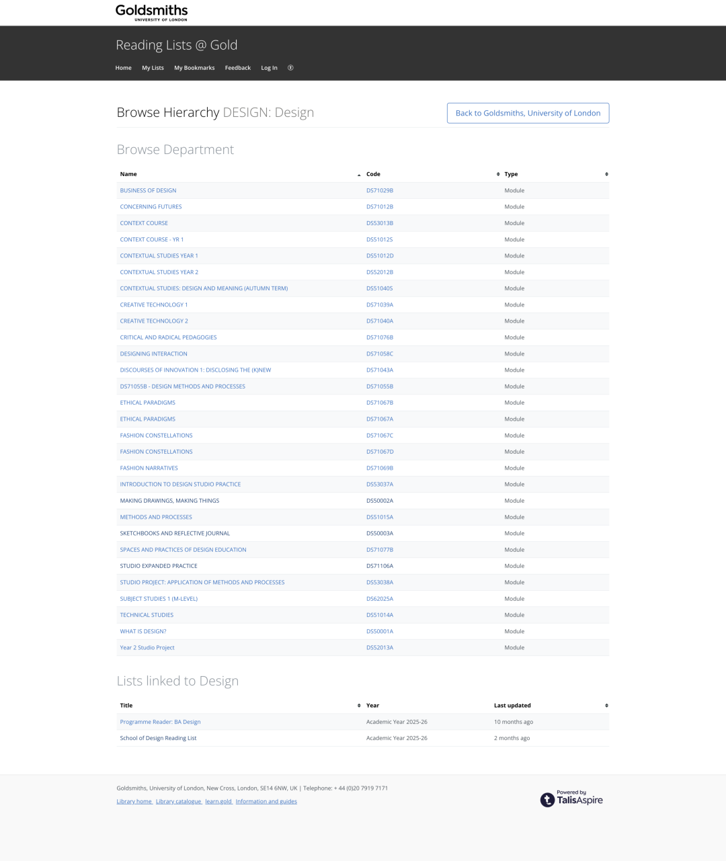Screen dimensions: 726x861
Task: Sort departments by the Name column arrow
Action: point(359,175)
